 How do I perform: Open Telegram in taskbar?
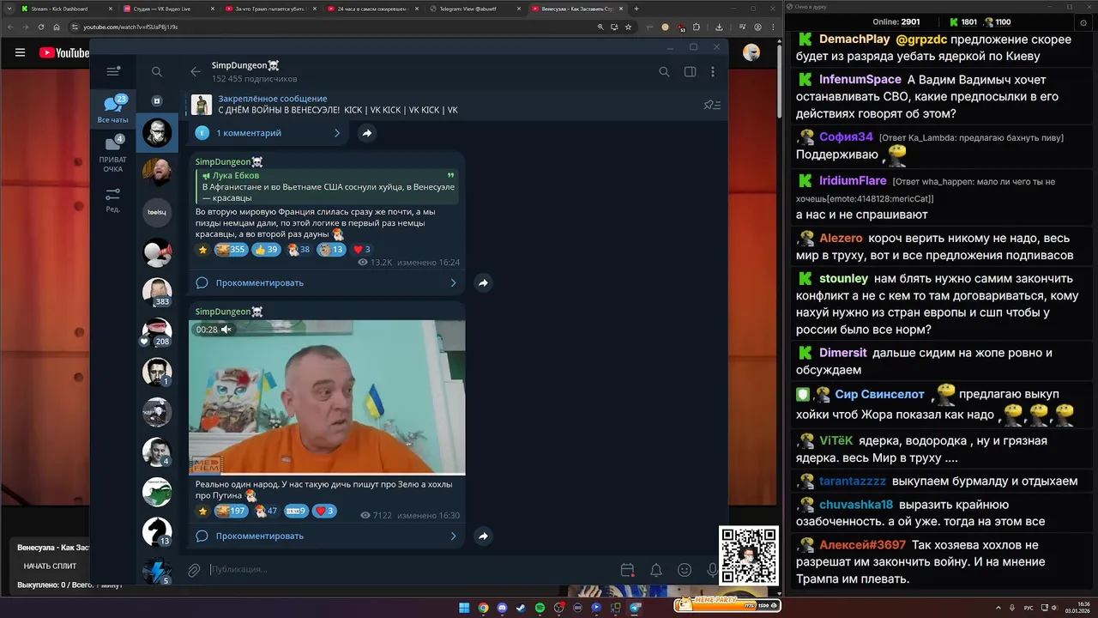coord(635,608)
